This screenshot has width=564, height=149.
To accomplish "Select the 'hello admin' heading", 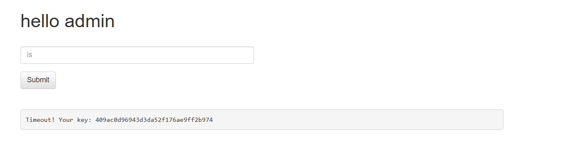I will click(x=67, y=21).
